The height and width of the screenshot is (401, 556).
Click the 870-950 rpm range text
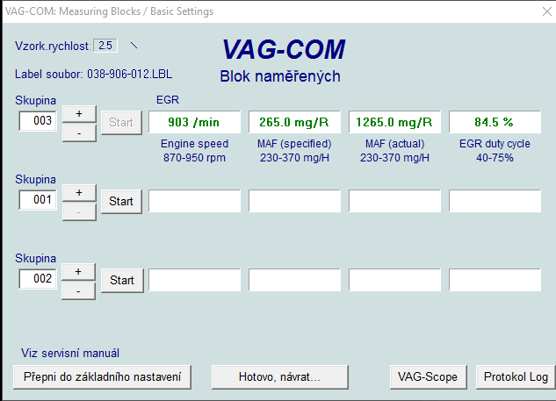[194, 158]
